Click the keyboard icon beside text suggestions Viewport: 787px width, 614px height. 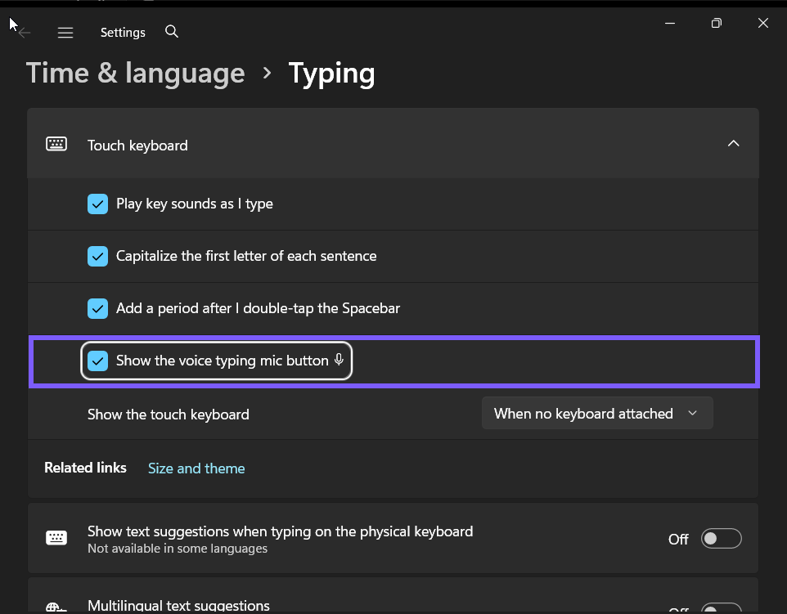(x=56, y=538)
